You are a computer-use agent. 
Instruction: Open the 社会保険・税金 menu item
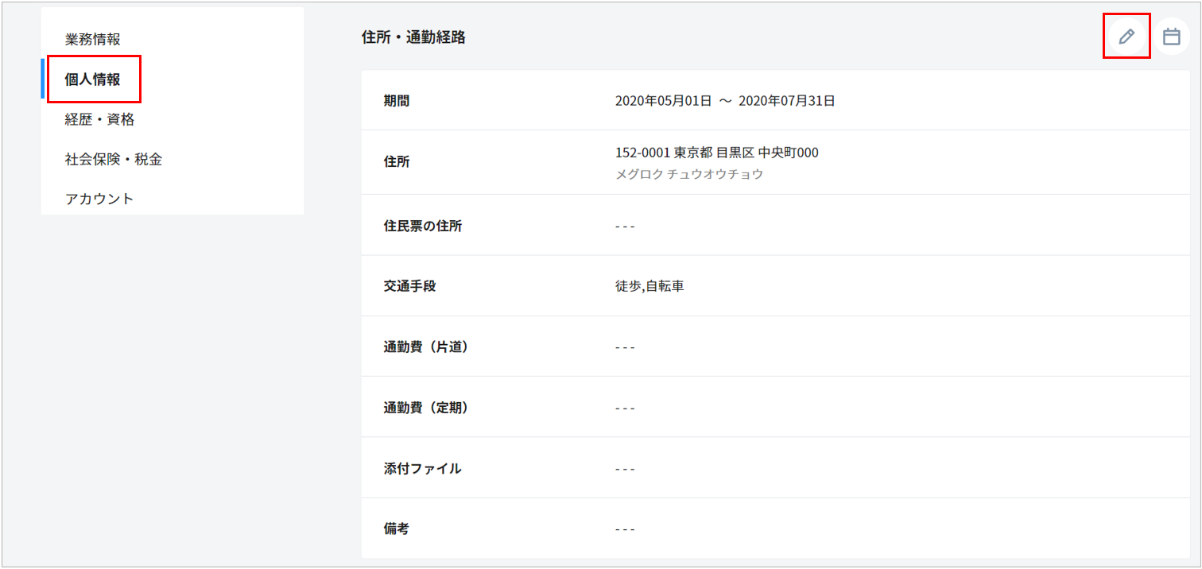pos(114,159)
